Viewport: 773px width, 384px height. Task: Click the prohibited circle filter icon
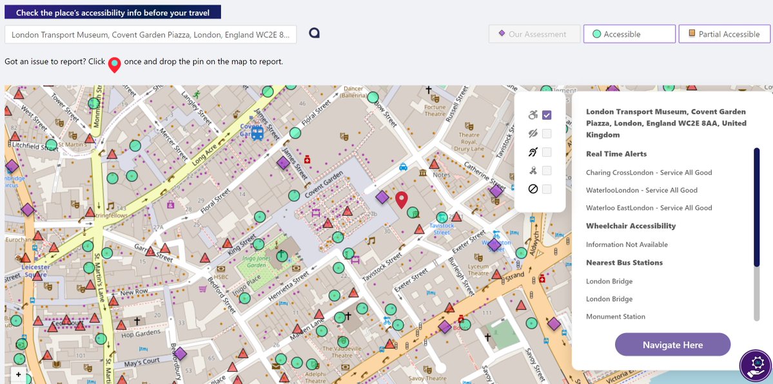pos(533,189)
